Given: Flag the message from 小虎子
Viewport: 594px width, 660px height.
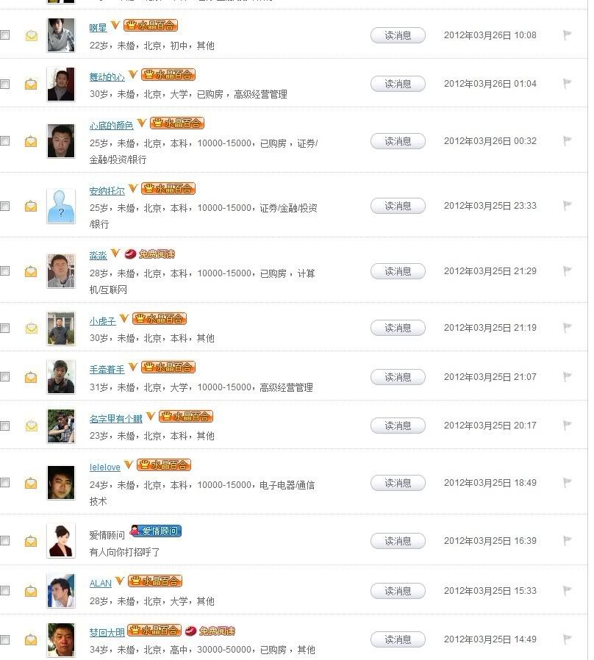Looking at the screenshot, I should [568, 328].
